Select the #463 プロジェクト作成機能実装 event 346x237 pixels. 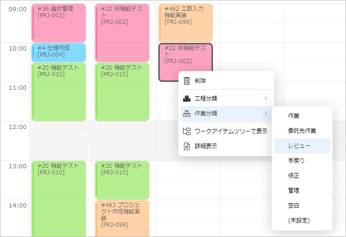pyautogui.click(x=122, y=217)
